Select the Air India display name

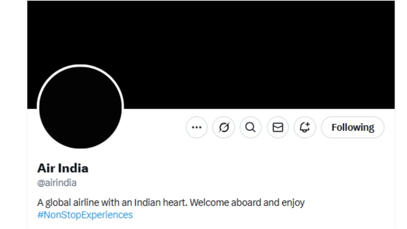point(63,168)
